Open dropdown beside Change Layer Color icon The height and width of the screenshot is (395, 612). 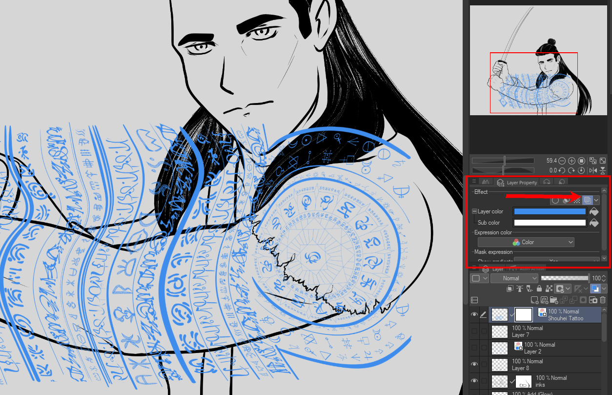(604, 289)
